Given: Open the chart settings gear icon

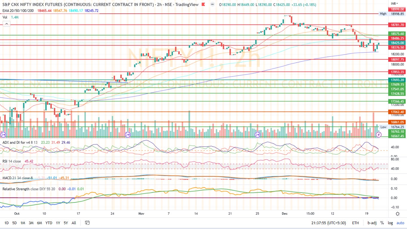Looking at the screenshot, I should (397, 213).
